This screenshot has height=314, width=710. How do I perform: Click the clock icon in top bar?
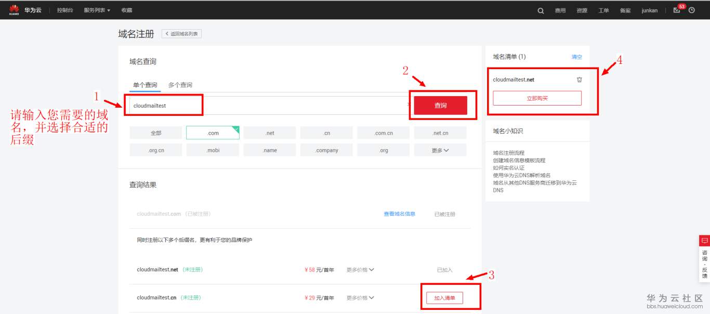pos(692,10)
